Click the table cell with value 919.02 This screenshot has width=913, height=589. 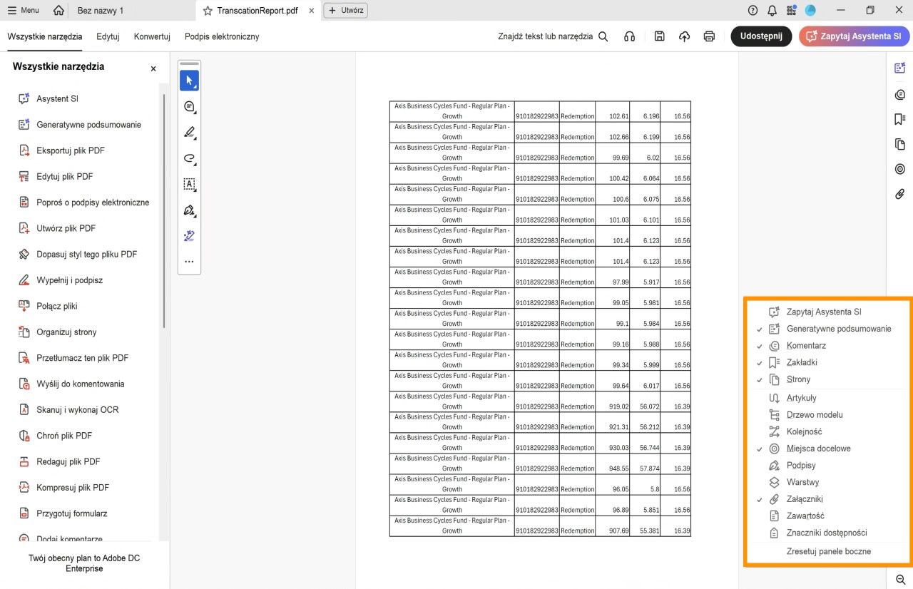coord(613,401)
